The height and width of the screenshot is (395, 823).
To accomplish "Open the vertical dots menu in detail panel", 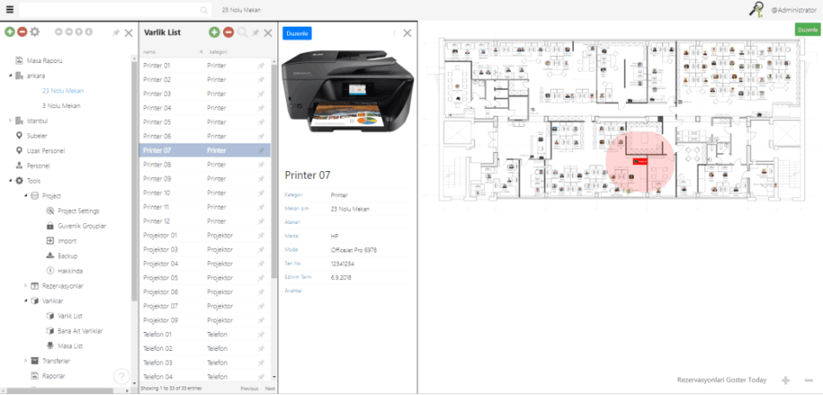I will coord(394,33).
